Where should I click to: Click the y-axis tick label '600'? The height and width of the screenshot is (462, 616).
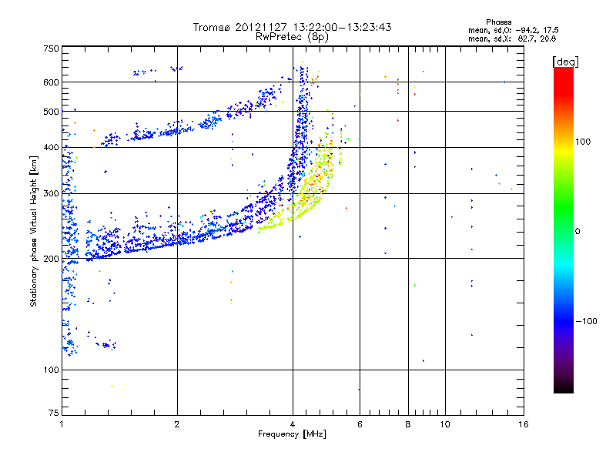[51, 82]
